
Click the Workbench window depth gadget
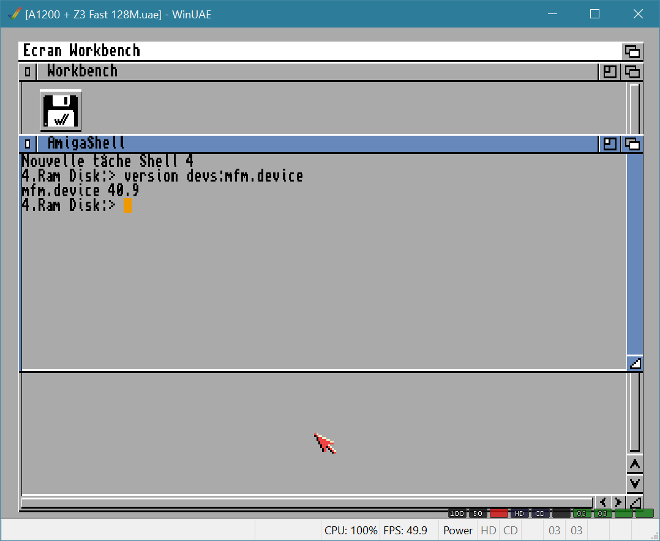point(632,72)
